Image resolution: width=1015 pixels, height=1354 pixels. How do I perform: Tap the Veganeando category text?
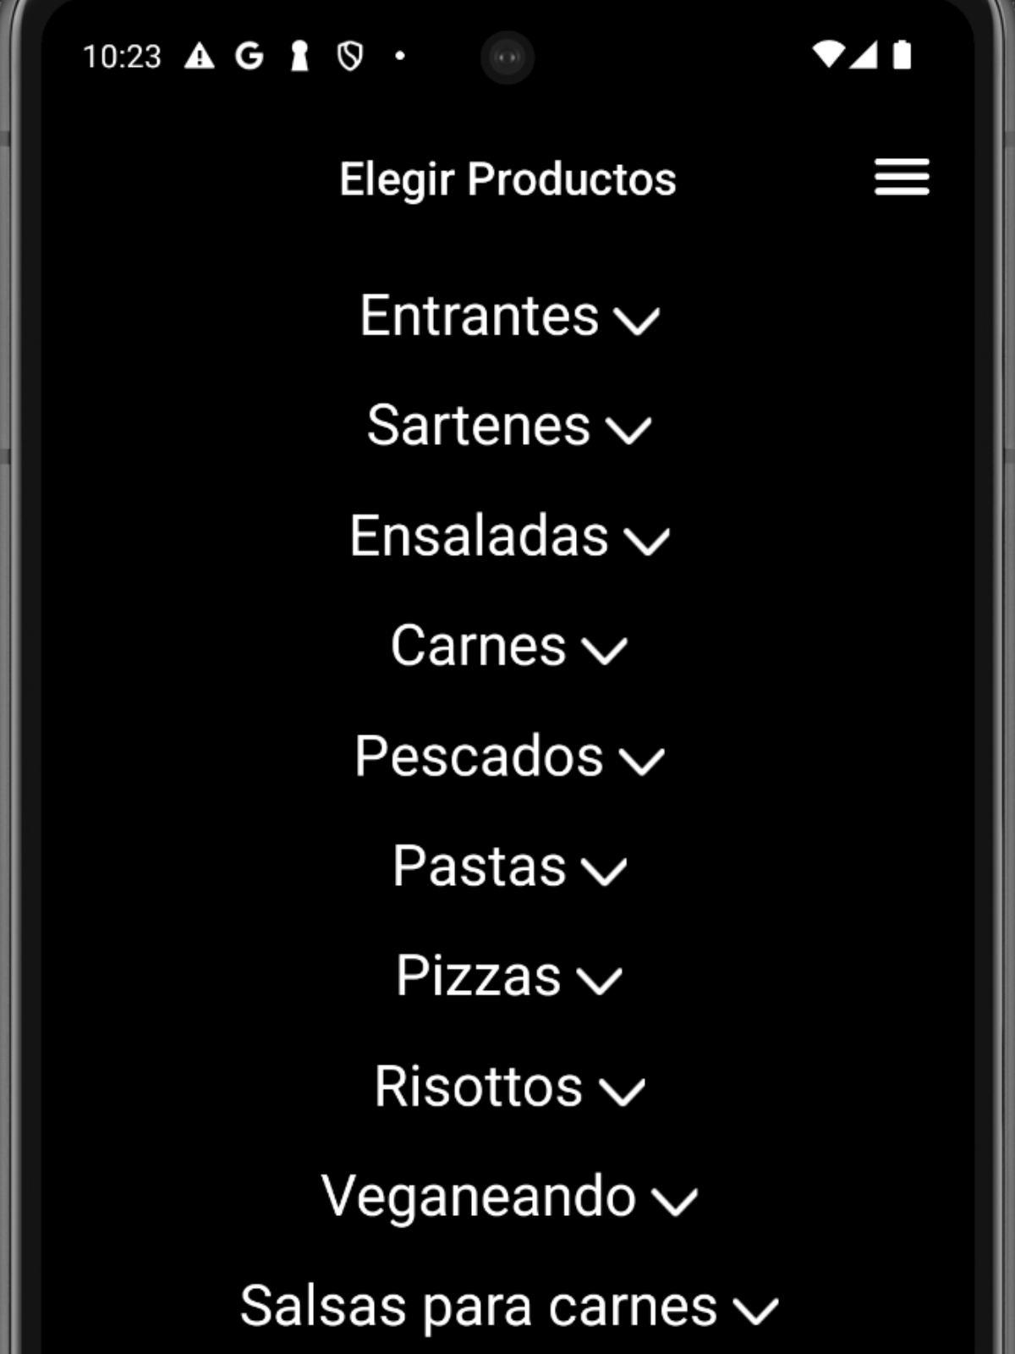(479, 1196)
